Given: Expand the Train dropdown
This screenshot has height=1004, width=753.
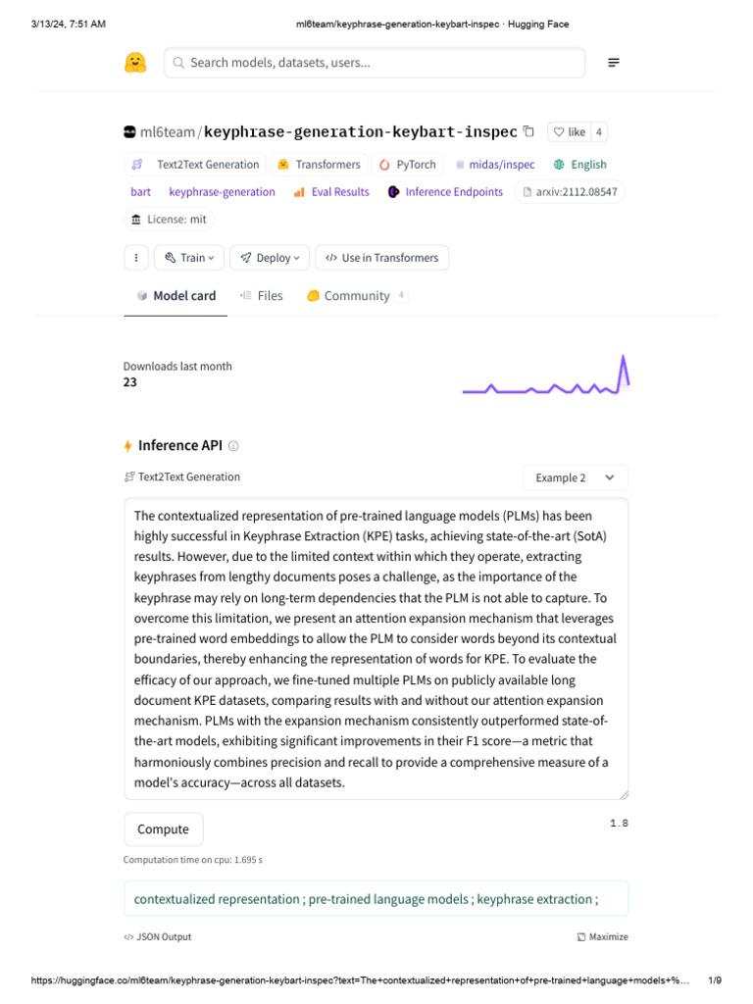Looking at the screenshot, I should coord(189,258).
